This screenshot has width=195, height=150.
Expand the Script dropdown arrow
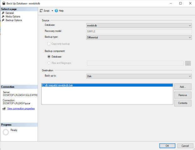[52, 11]
